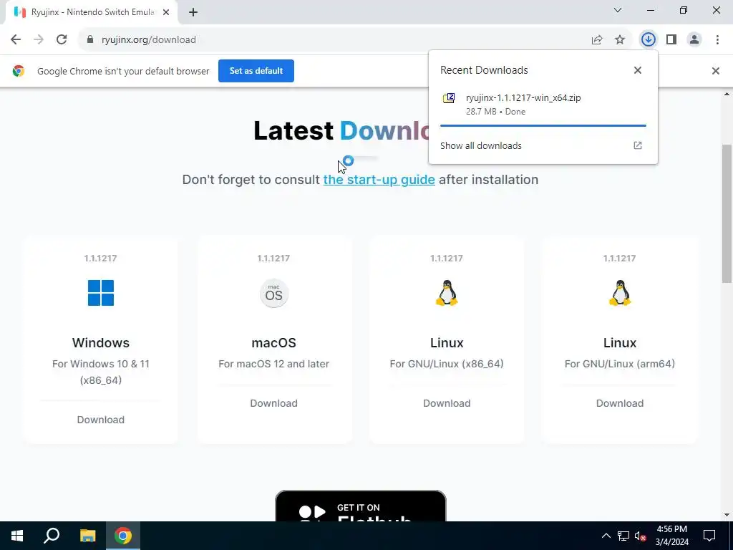Viewport: 733px width, 550px height.
Task: Open Chrome's three-dot menu
Action: 717,40
